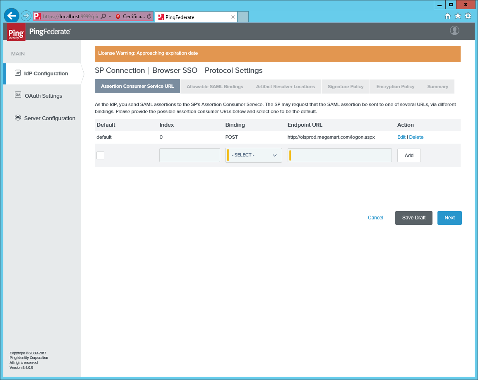Viewport: 478px width, 380px height.
Task: Switch to Signature Policy tab
Action: pyautogui.click(x=346, y=87)
